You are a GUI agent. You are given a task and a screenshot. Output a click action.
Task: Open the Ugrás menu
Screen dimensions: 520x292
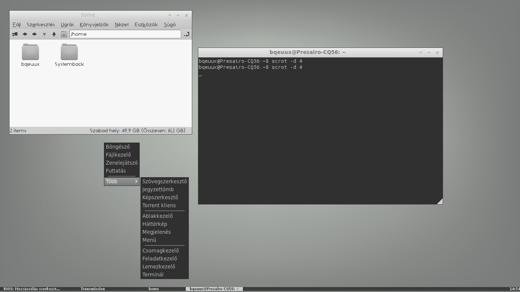coord(67,24)
